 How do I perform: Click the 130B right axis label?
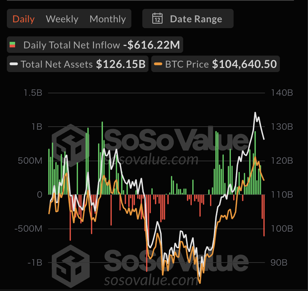click(x=282, y=127)
